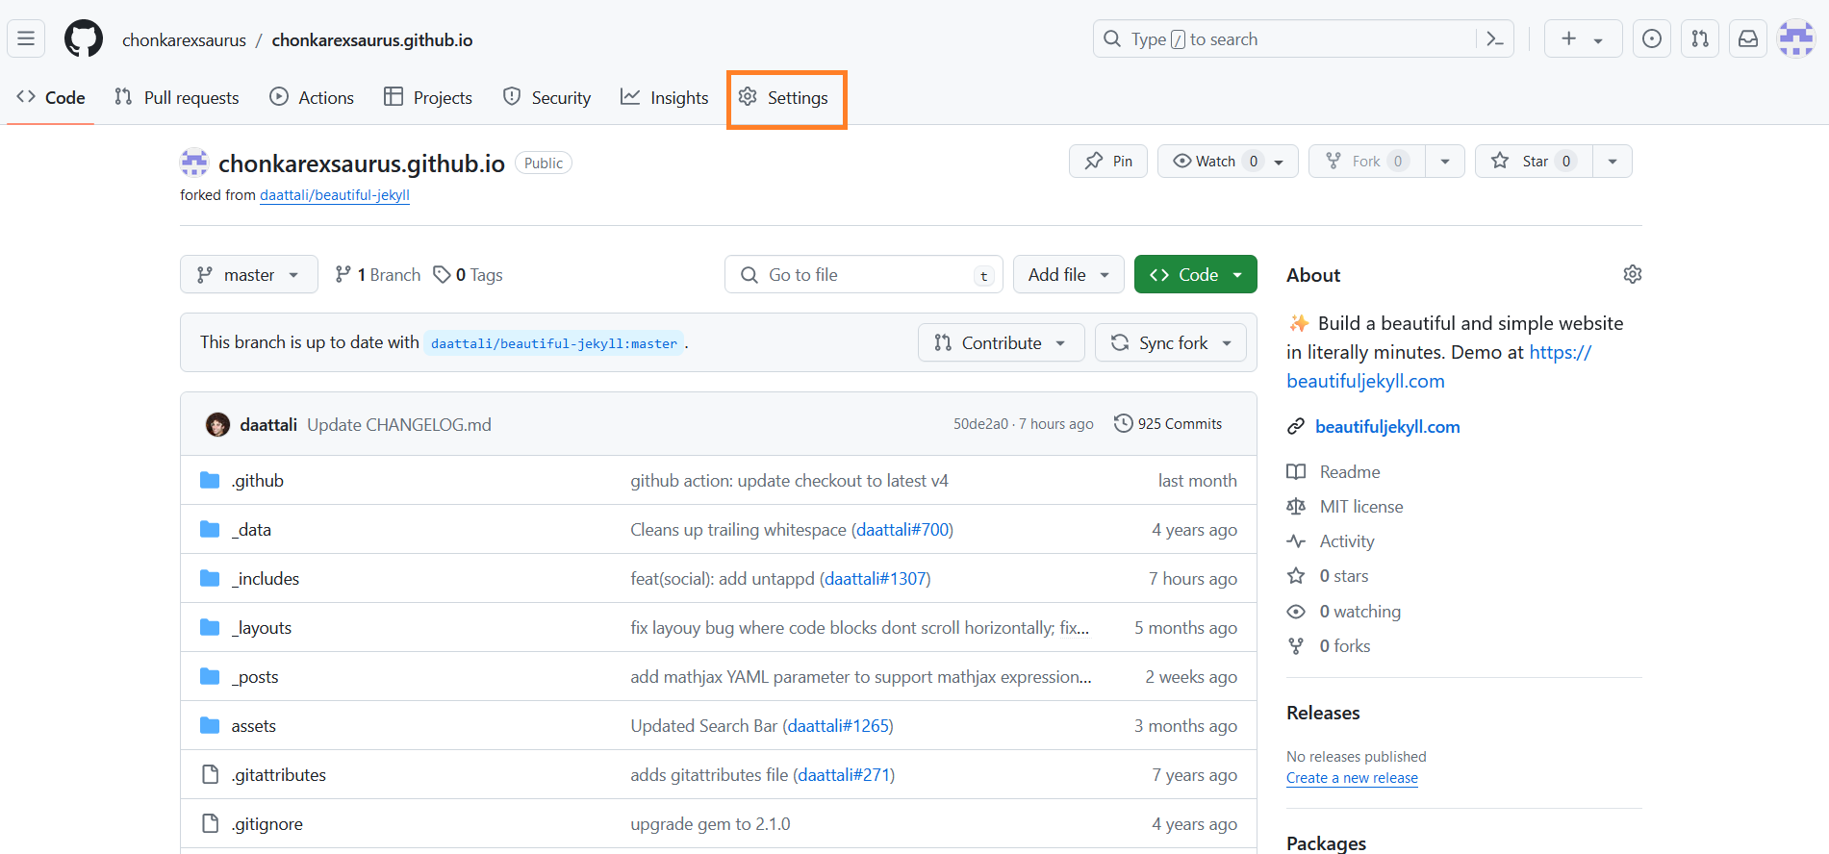Open beautifuljekyll.com website link
The height and width of the screenshot is (854, 1829).
coord(1387,427)
